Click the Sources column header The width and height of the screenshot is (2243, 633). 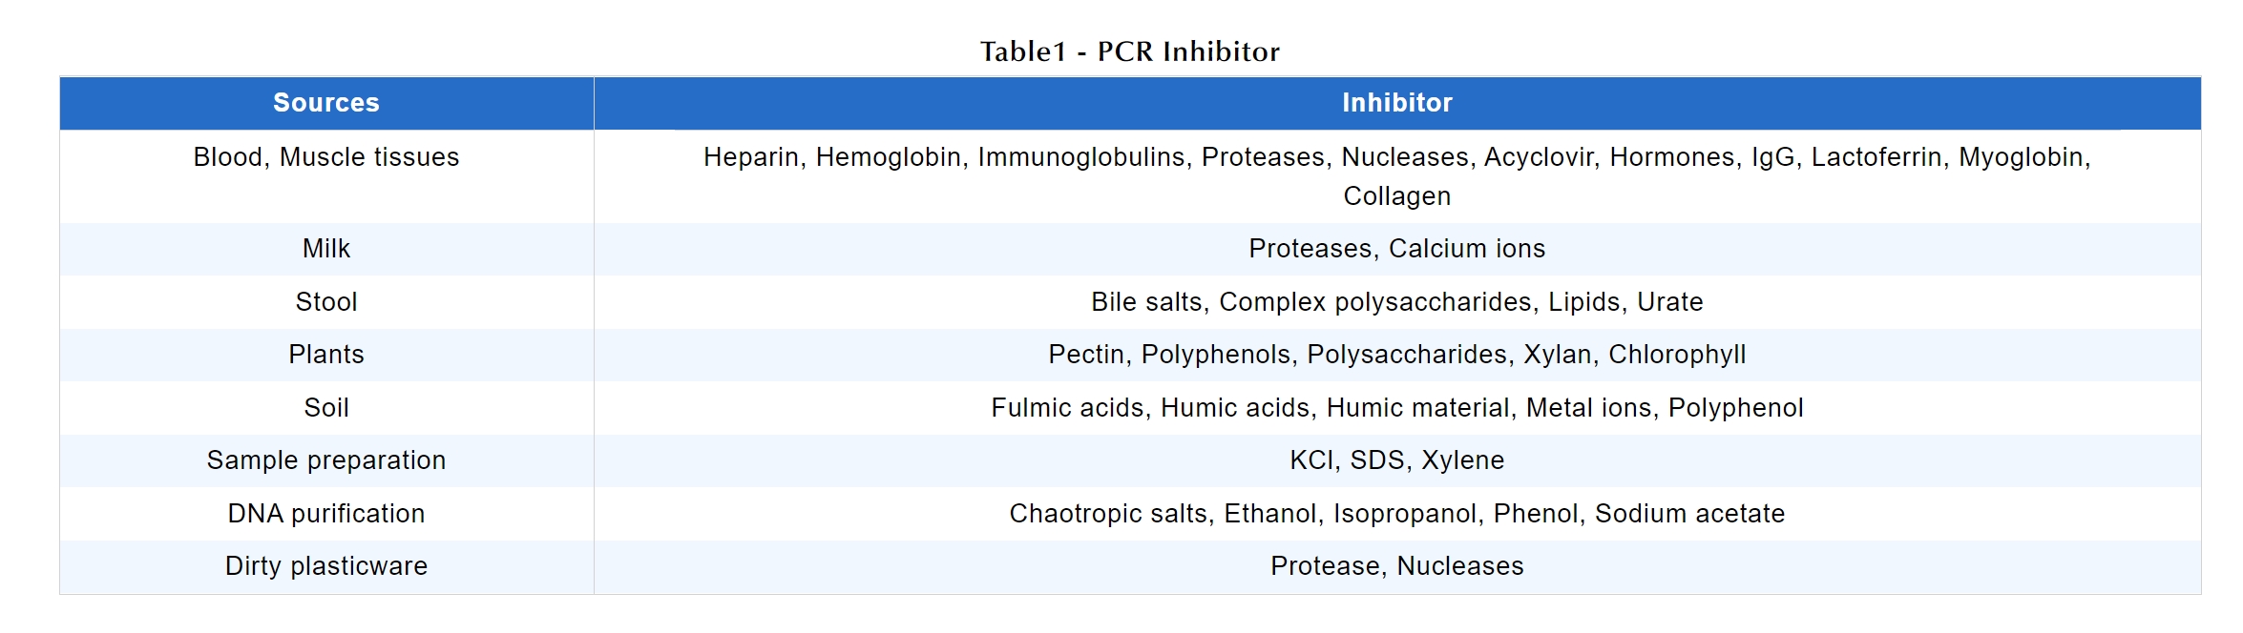click(x=326, y=103)
